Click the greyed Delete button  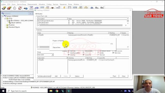pyautogui.click(x=65, y=76)
